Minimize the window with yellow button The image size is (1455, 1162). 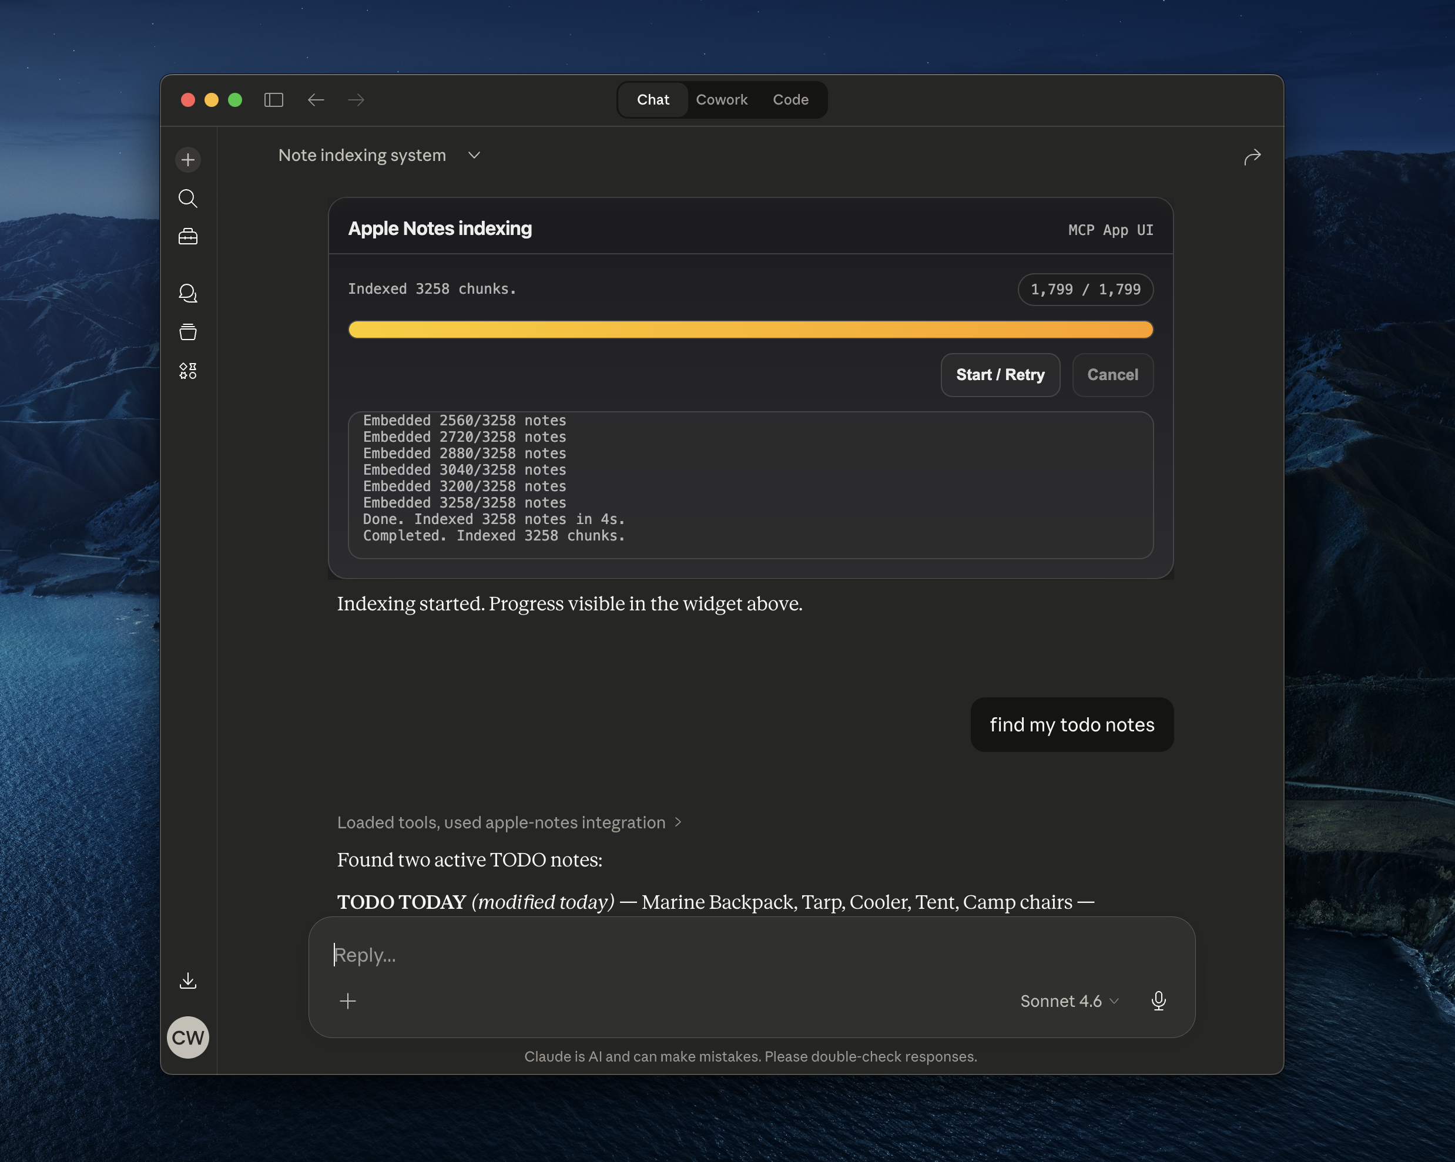coord(211,100)
